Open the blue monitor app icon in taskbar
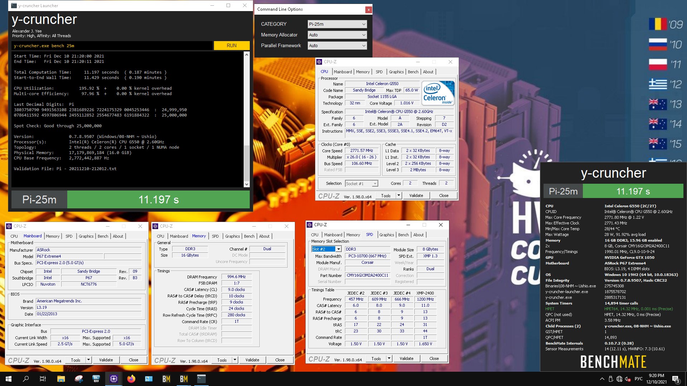The height and width of the screenshot is (386, 687). tap(149, 379)
